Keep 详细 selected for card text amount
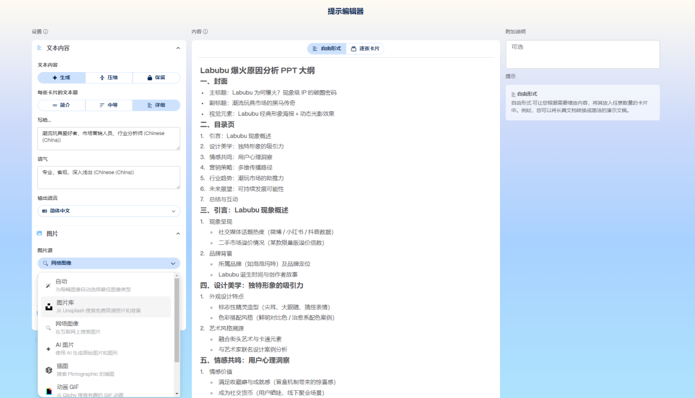 [x=158, y=105]
